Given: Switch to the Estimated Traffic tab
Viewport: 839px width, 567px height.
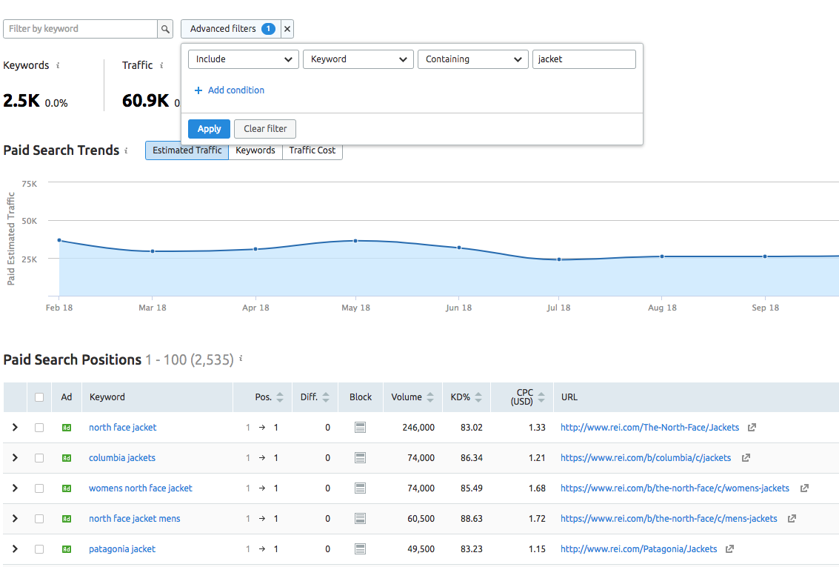Looking at the screenshot, I should 187,150.
